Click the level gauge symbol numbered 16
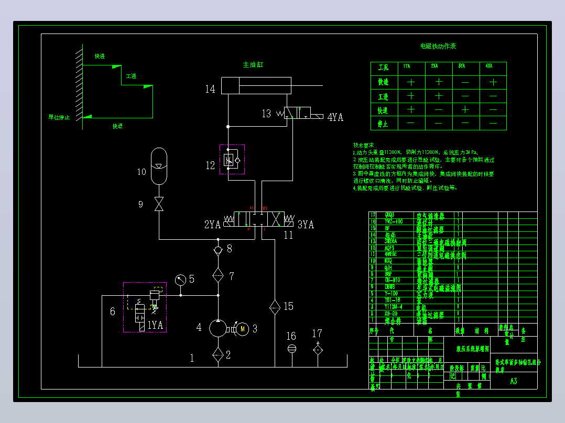Viewport: 565px width, 423px height. pos(292,349)
